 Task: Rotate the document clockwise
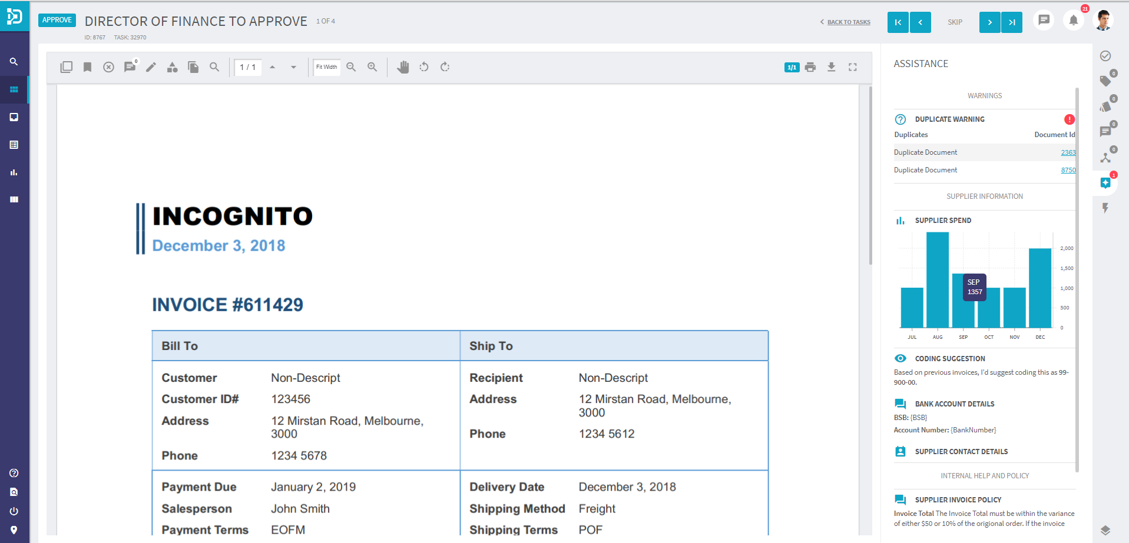click(x=445, y=67)
